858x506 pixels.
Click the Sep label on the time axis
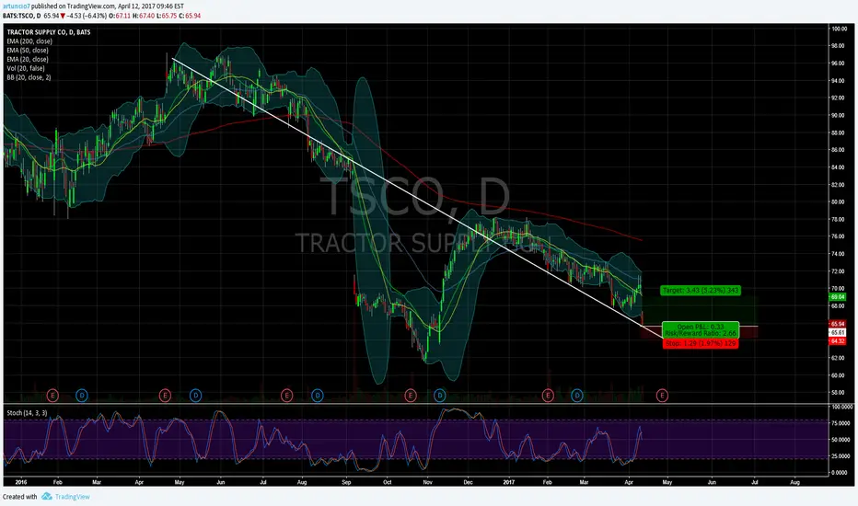coord(346,482)
